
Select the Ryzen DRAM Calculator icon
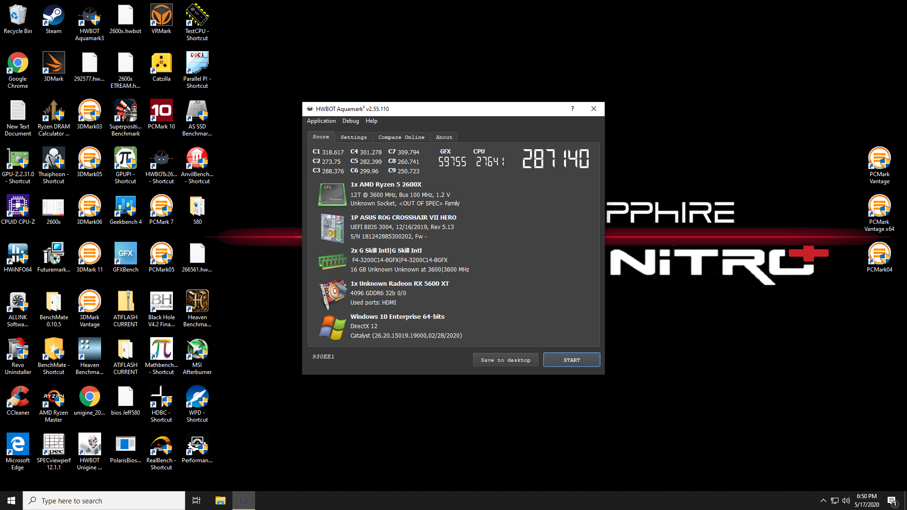point(53,118)
